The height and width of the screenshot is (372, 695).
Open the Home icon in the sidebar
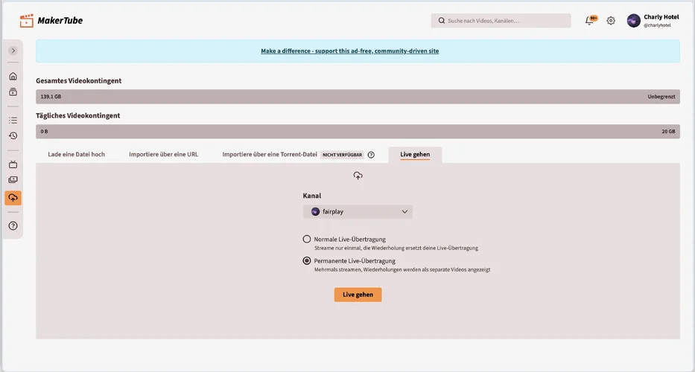coord(13,76)
